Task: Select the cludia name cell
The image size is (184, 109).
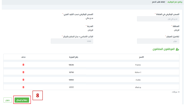Action: [138, 80]
